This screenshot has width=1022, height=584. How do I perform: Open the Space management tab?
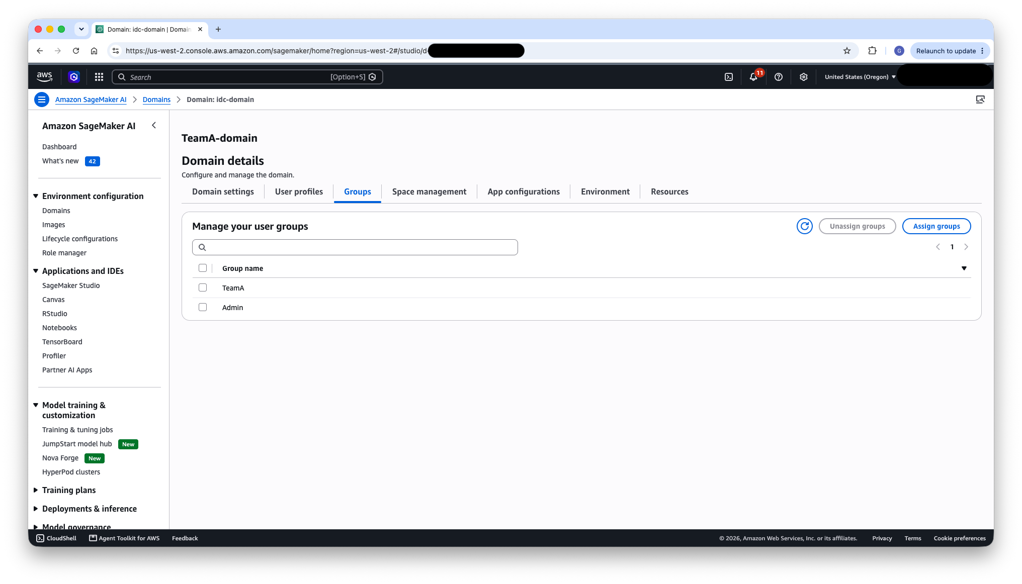429,191
